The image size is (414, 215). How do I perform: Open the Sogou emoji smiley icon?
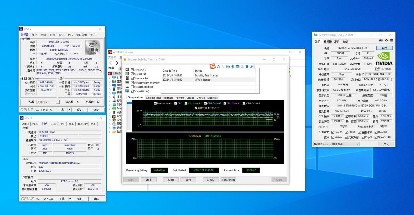pos(228,67)
